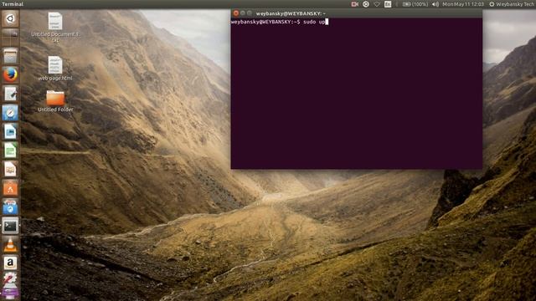Launch VLC media player from launcher
This screenshot has height=301, width=536.
point(10,244)
